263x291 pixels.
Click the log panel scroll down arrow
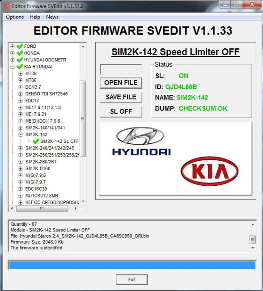(253, 248)
